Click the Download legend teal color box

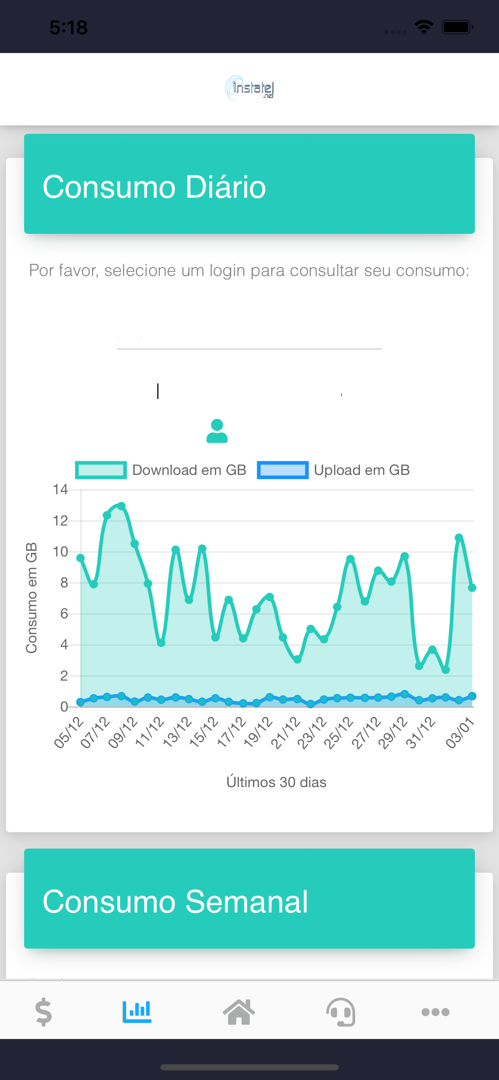tap(100, 470)
